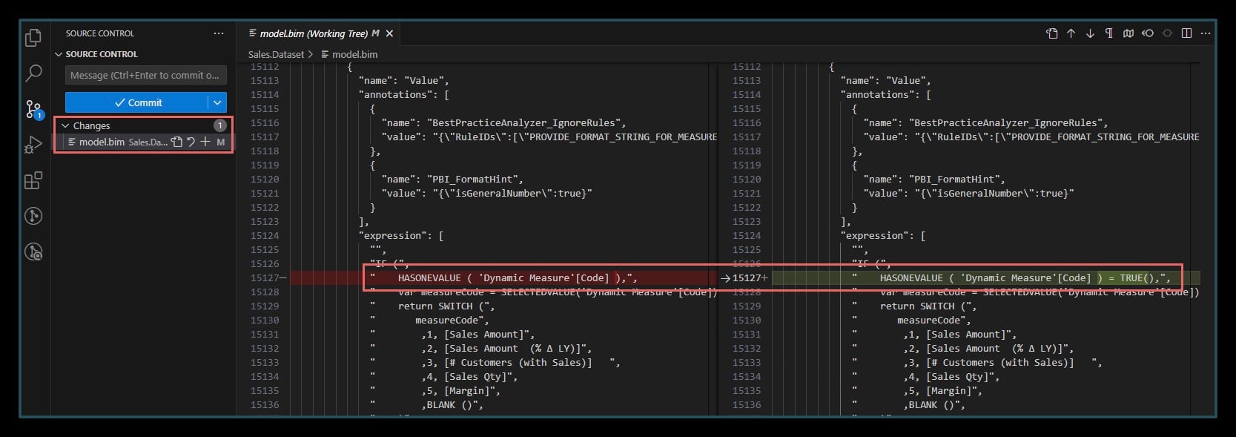Toggle inline diff view split icon

point(1186,33)
